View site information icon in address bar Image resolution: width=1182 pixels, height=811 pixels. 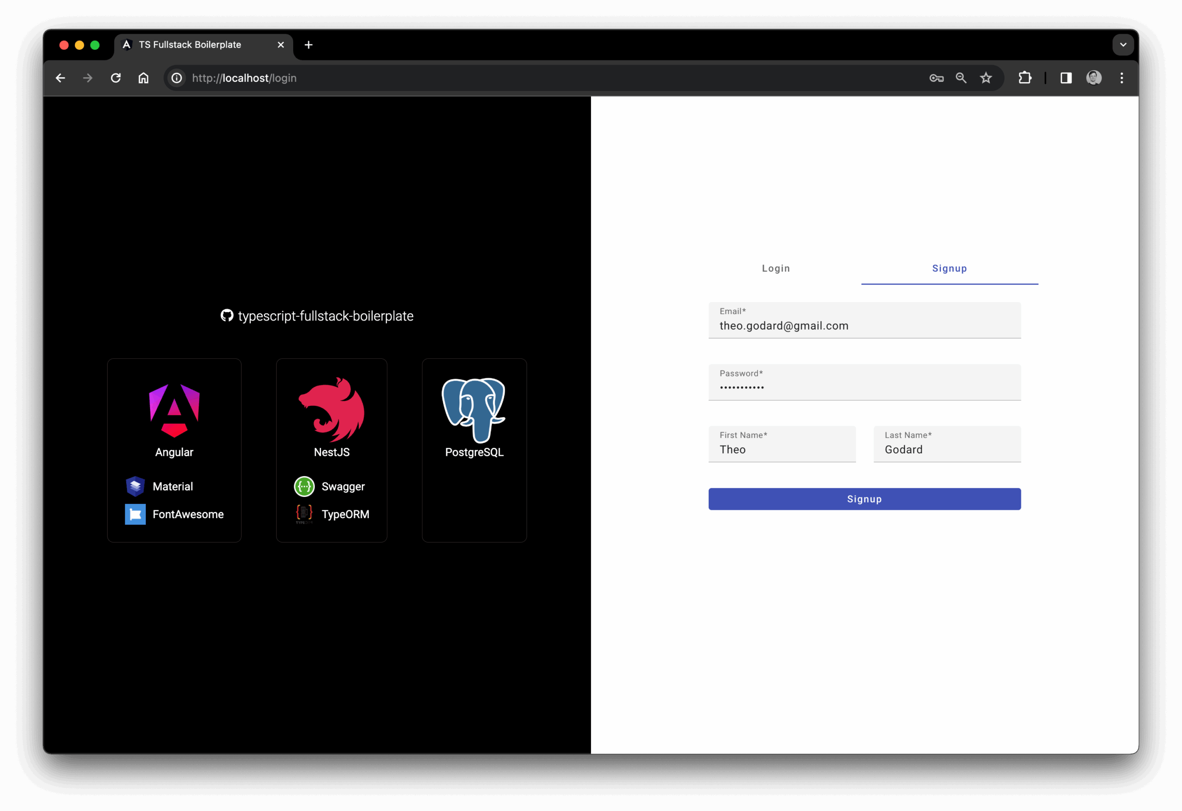click(176, 78)
